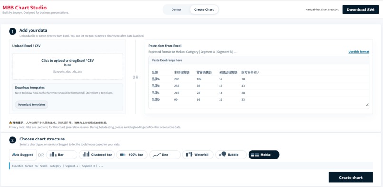This screenshot has width=383, height=187.
Task: Click the 品牌D row label
Action: click(x=155, y=100)
